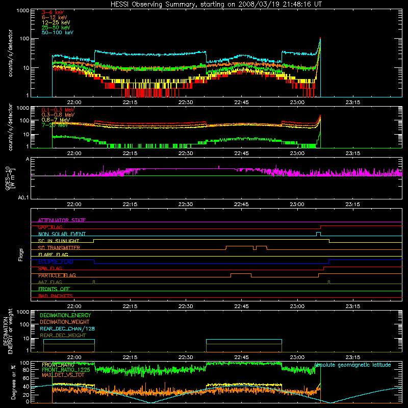This screenshot has height=408, width=408.
Task: Click the 60 tick on Degrees or % axis
Action: [26, 378]
